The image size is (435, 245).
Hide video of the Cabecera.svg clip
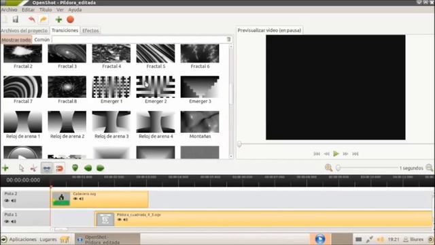click(75, 199)
